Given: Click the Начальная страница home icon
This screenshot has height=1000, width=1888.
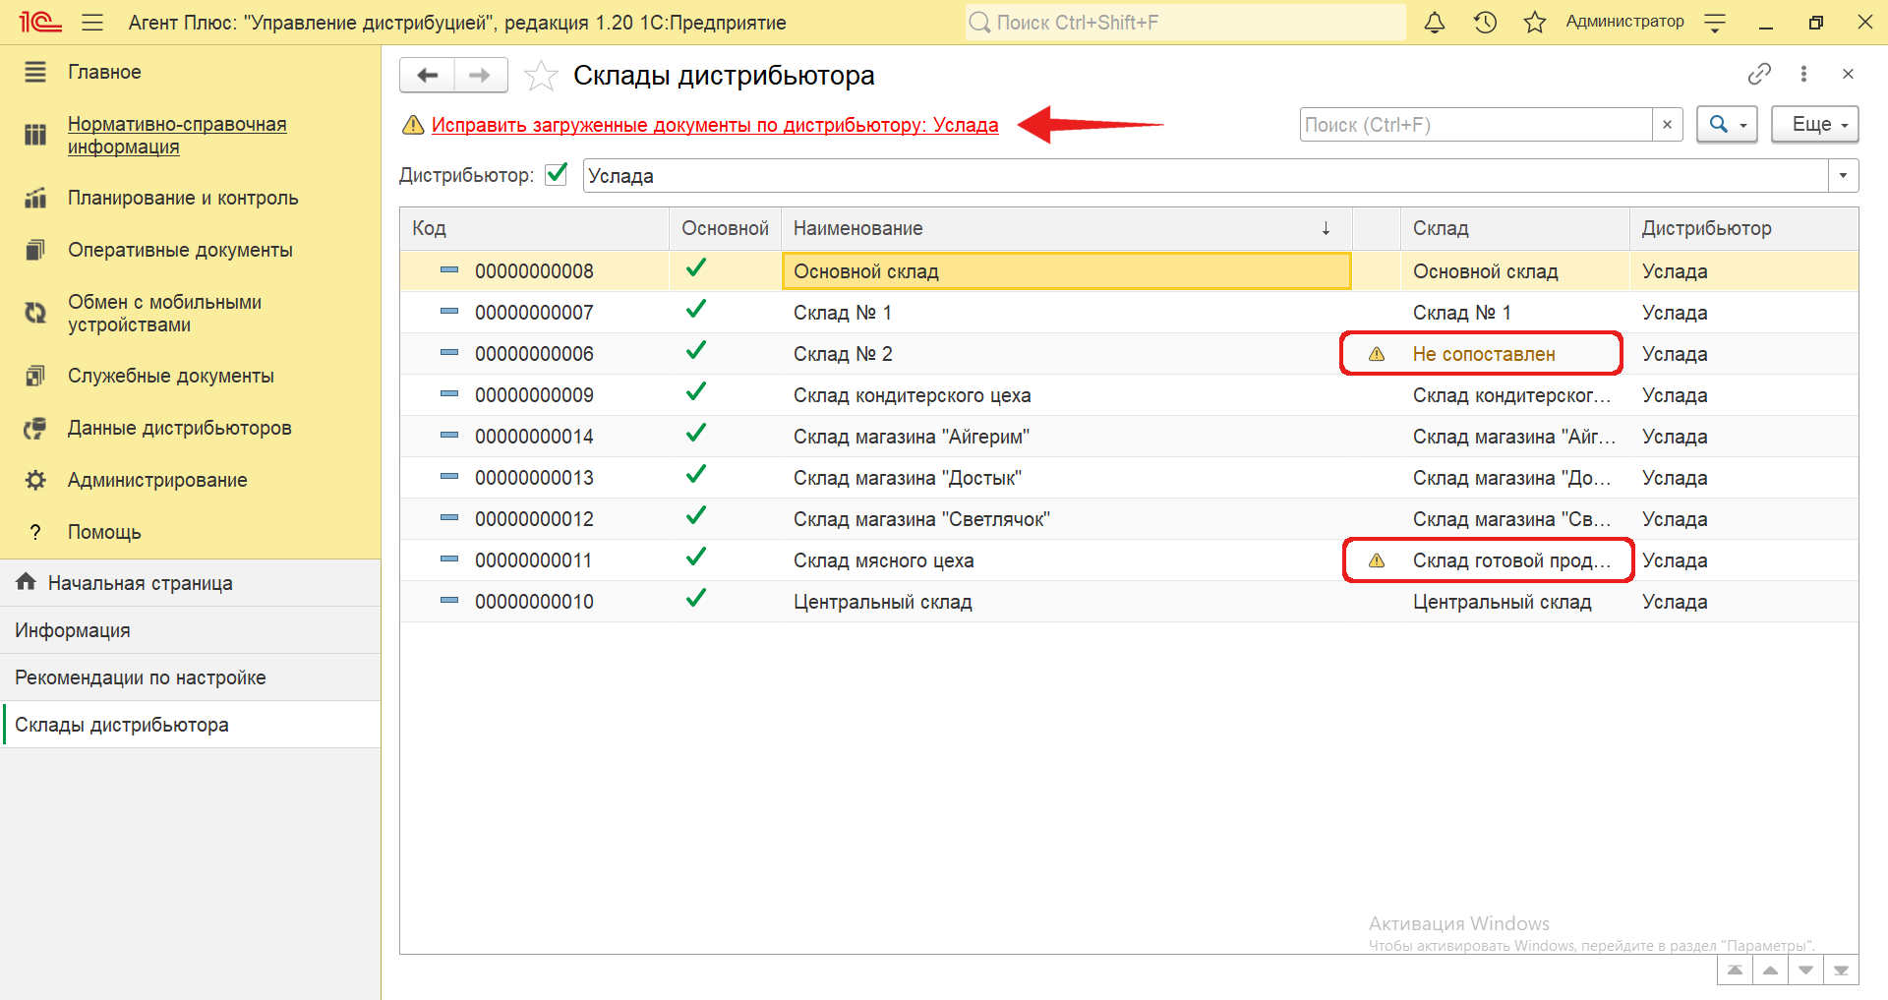Looking at the screenshot, I should [27, 582].
